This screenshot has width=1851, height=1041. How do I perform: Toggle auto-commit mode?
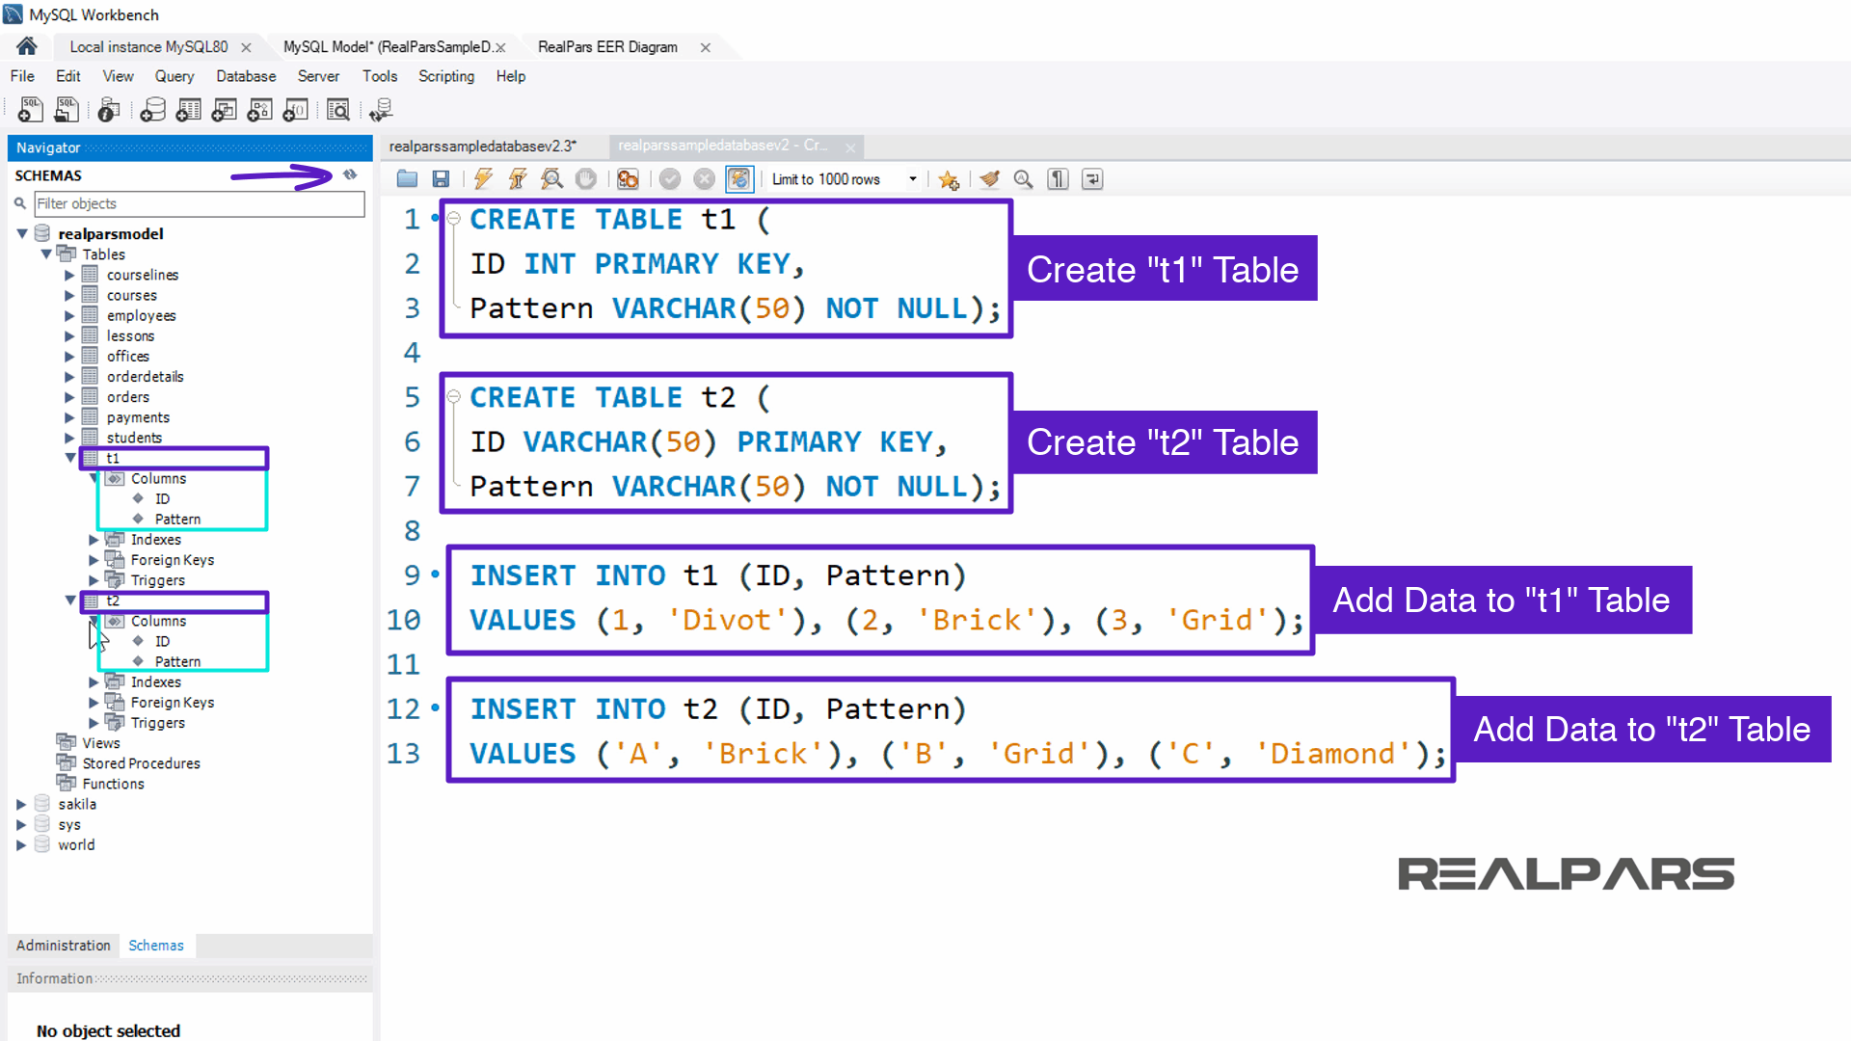tap(738, 178)
